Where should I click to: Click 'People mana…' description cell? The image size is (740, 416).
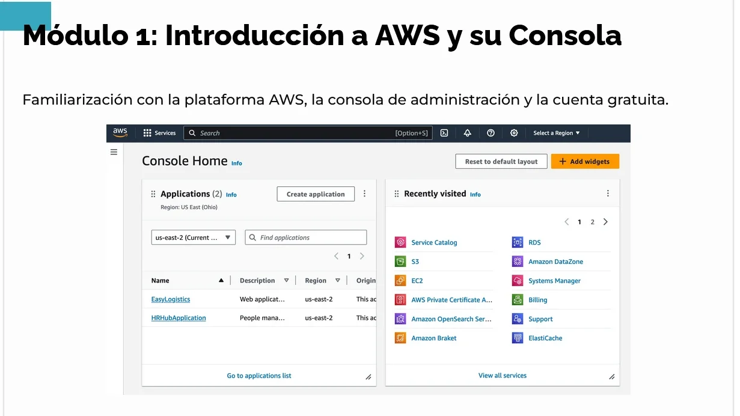pos(262,318)
